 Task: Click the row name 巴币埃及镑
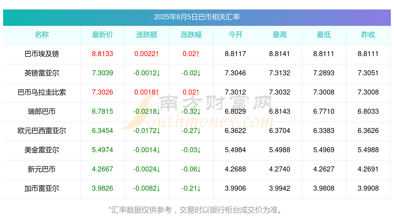pos(42,54)
